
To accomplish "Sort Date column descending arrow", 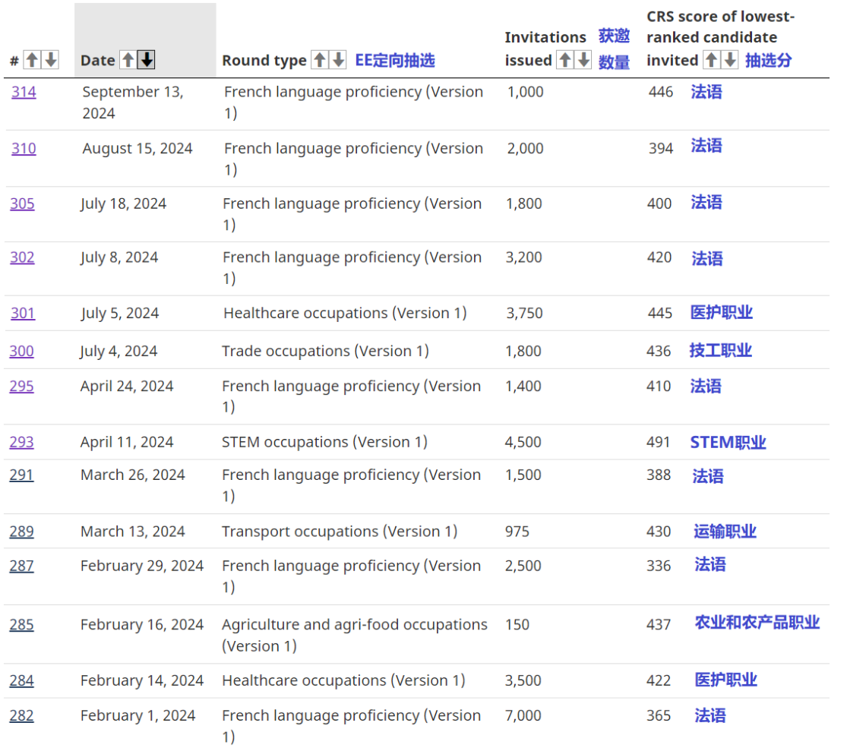I will point(147,59).
